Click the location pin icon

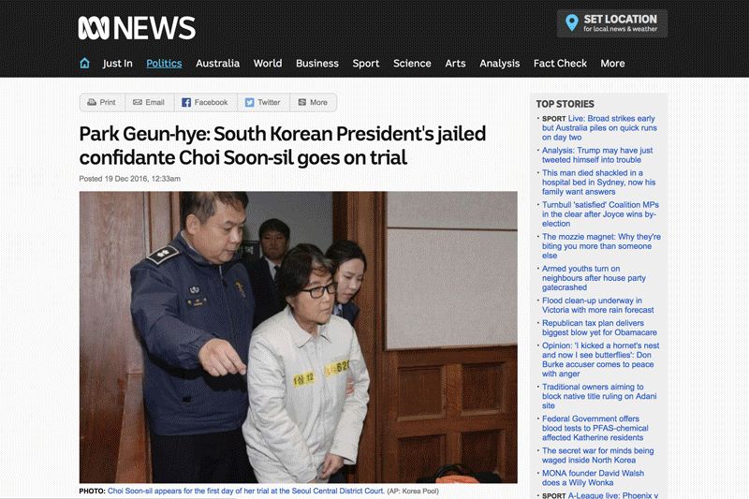click(x=571, y=22)
